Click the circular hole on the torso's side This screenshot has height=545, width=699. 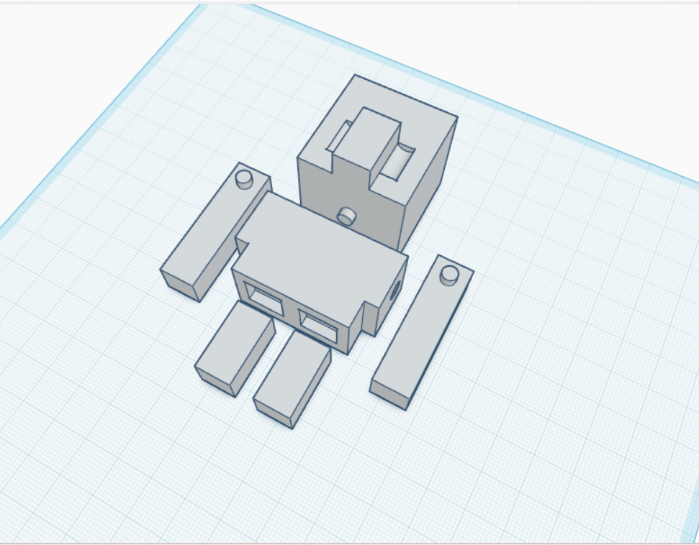[x=394, y=290]
